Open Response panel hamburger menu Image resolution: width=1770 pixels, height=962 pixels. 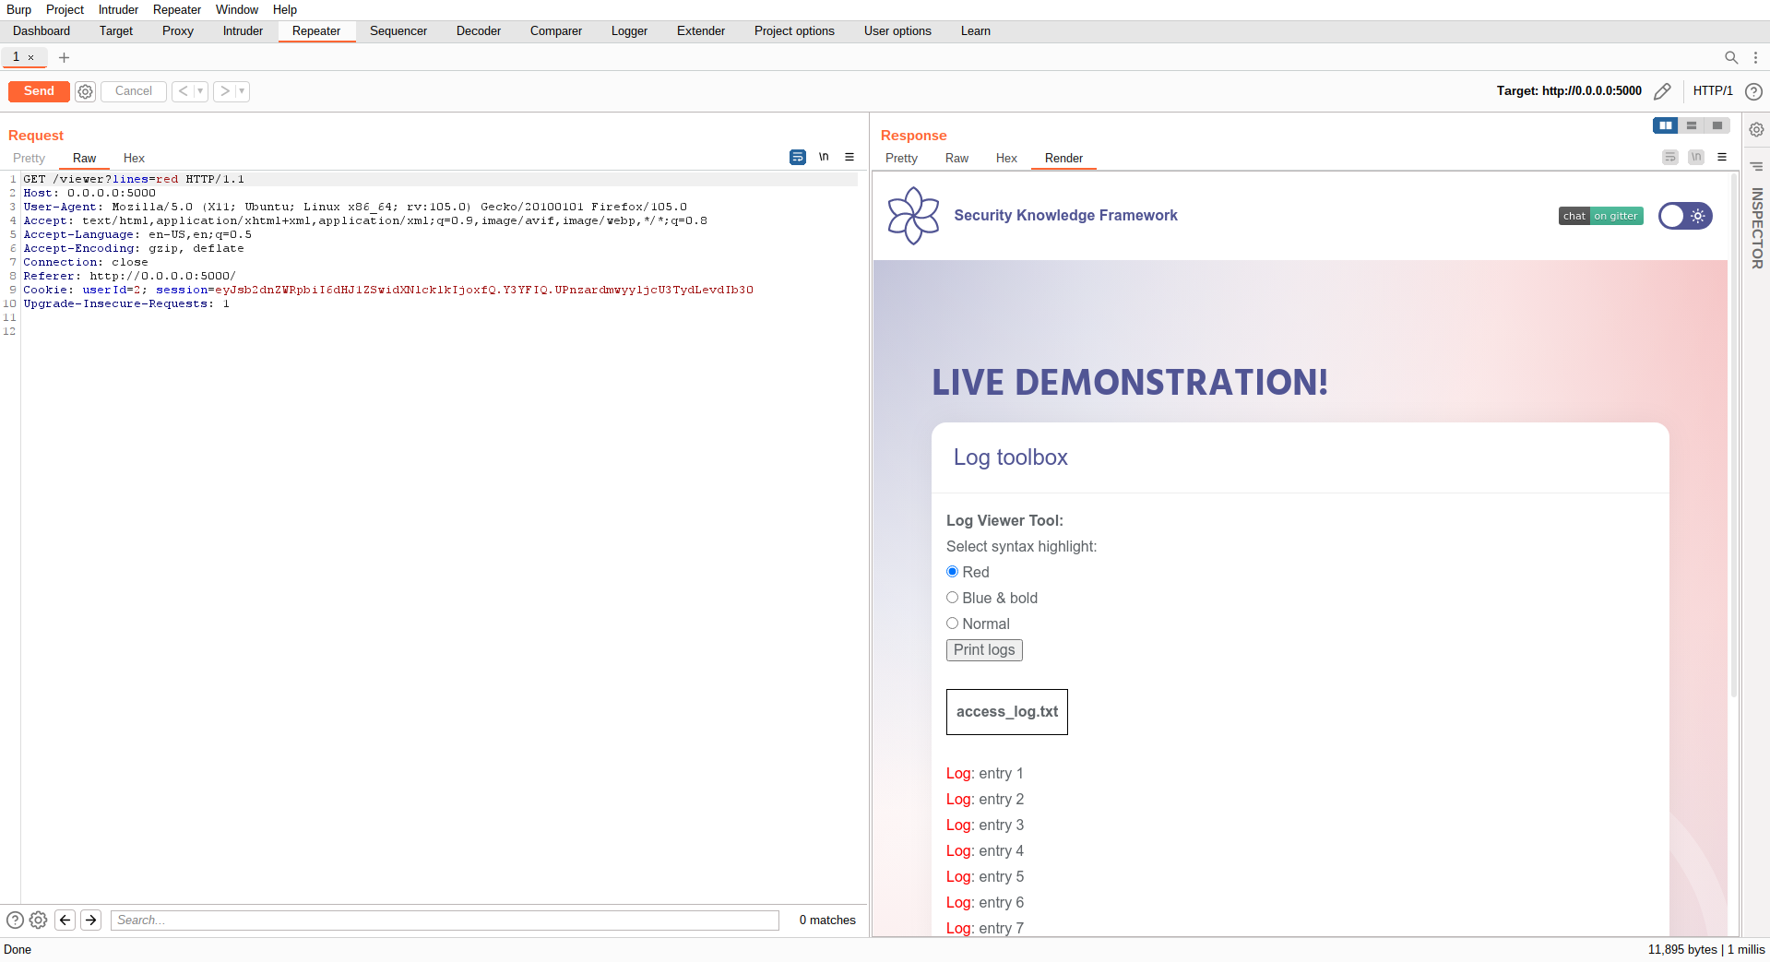(1722, 158)
